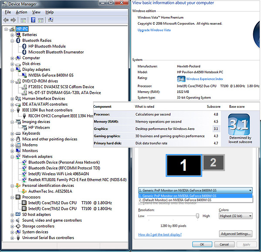Select monitor 1 thumbnail
Viewport: 261px width, 252px height.
tap(184, 165)
